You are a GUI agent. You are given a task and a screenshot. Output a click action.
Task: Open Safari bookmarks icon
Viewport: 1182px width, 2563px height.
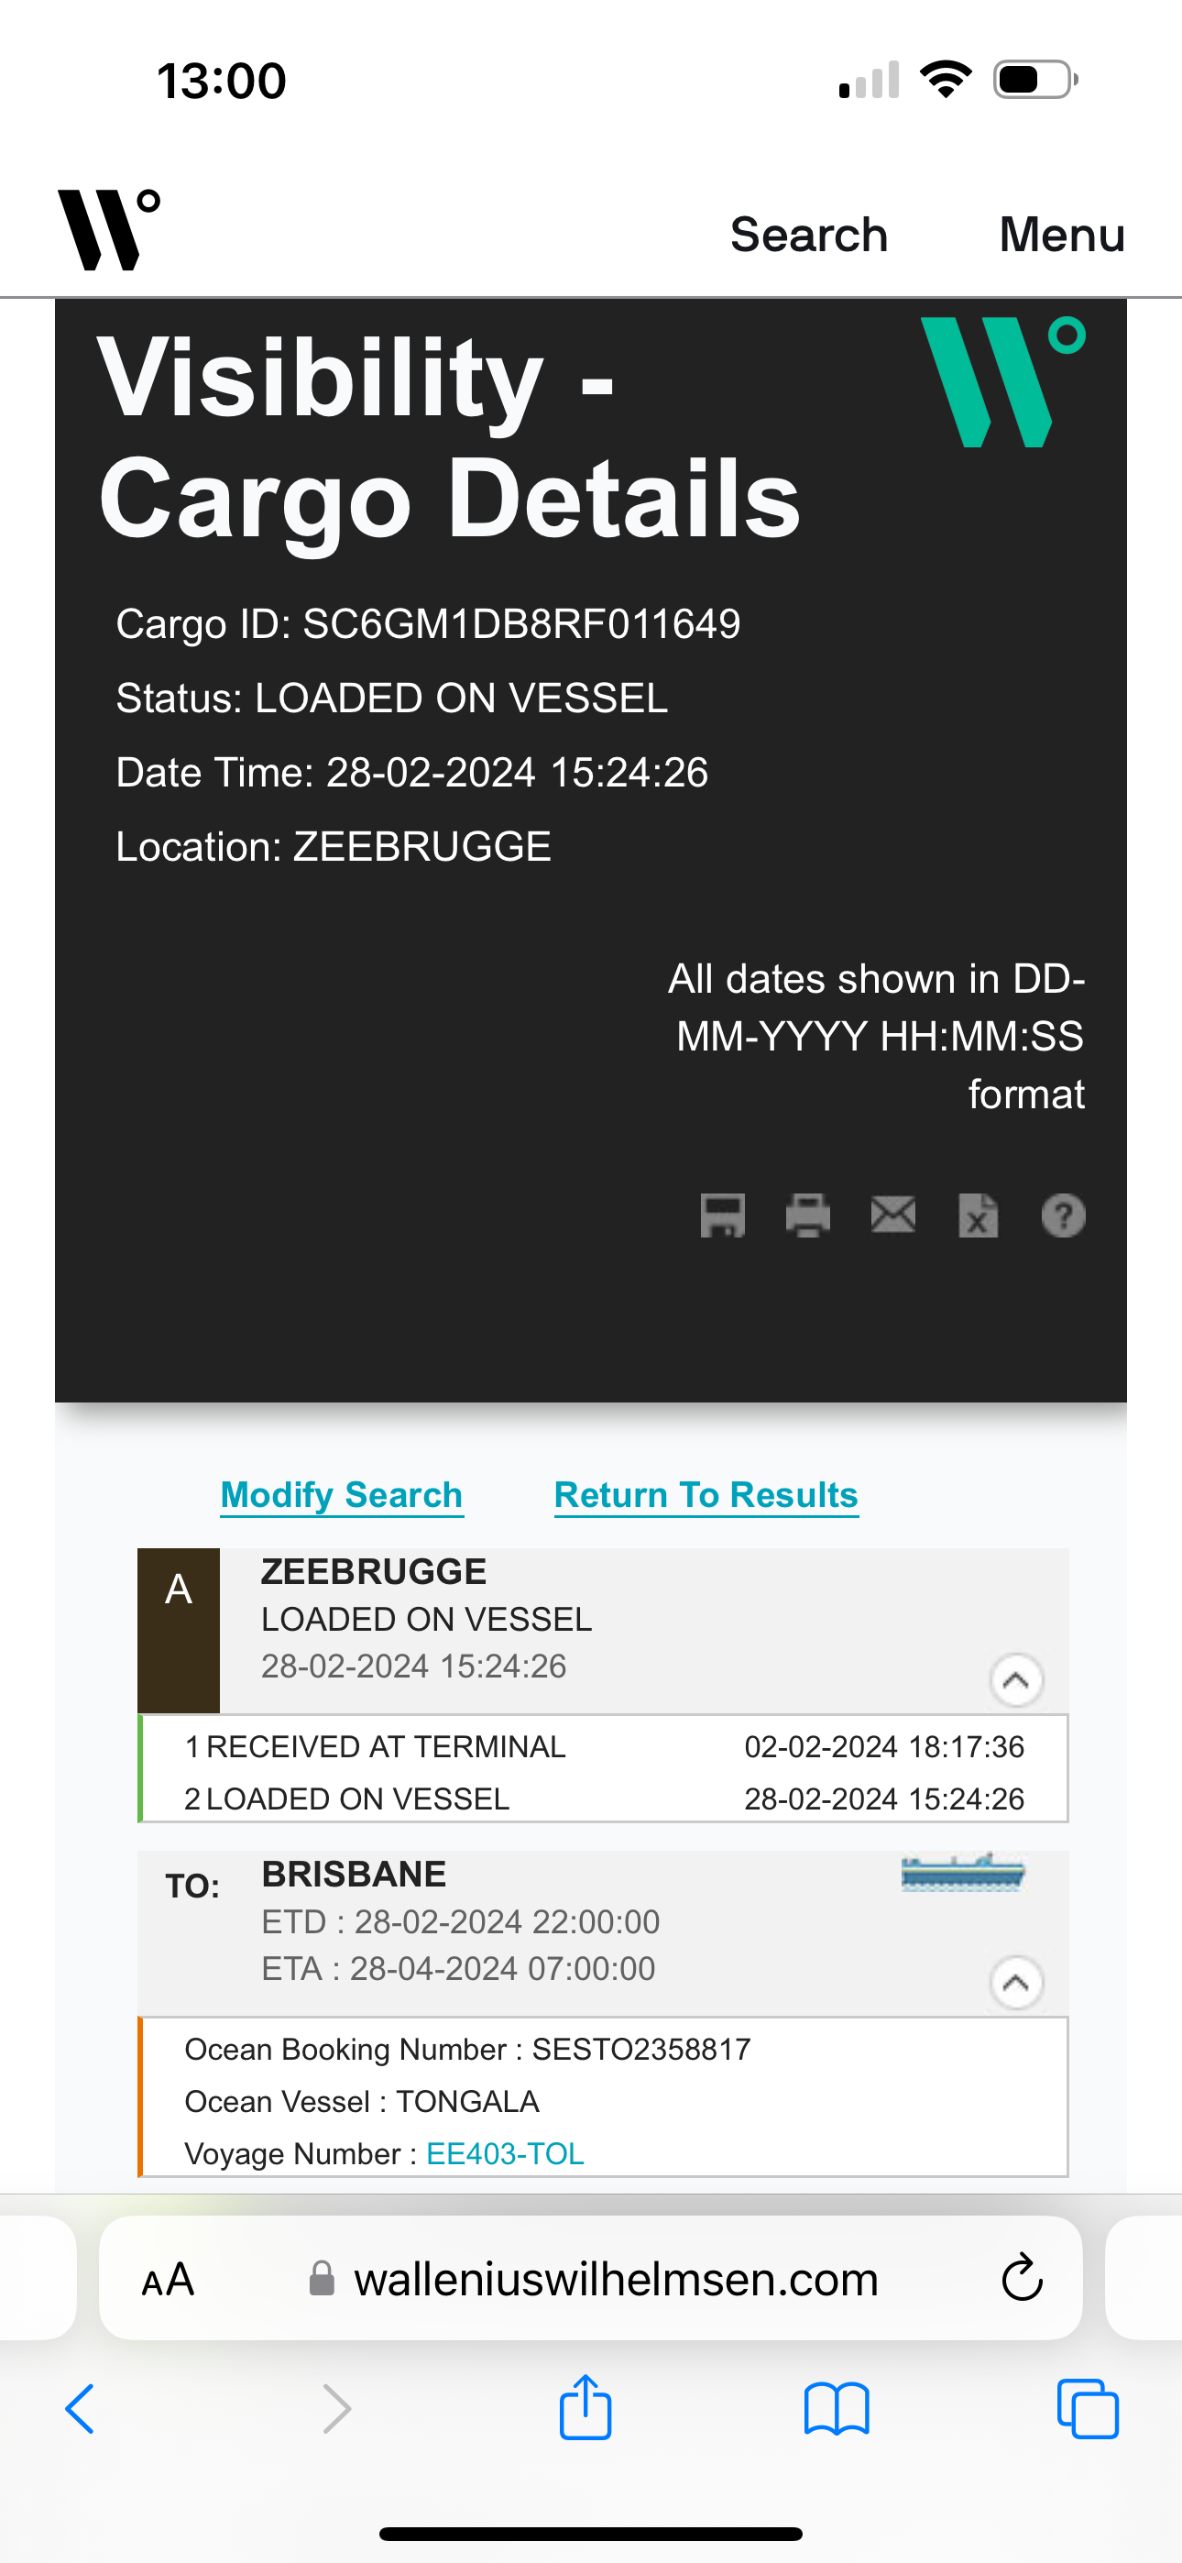point(837,2410)
